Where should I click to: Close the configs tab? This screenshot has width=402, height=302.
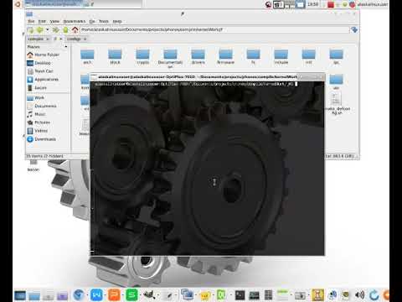pyautogui.click(x=85, y=39)
